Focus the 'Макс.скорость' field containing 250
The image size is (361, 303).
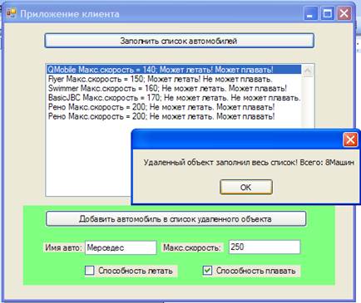(265, 247)
